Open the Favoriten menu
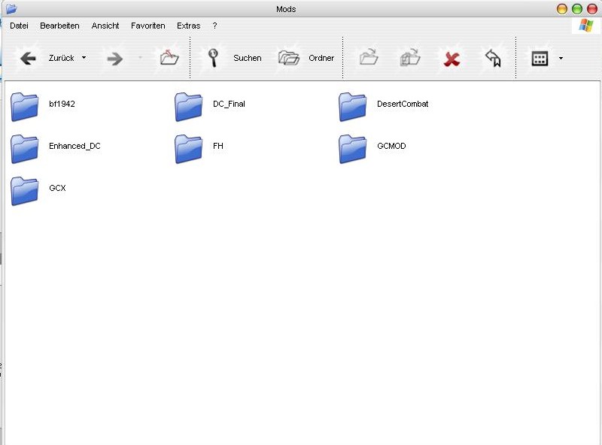This screenshot has height=445, width=602. coord(147,26)
